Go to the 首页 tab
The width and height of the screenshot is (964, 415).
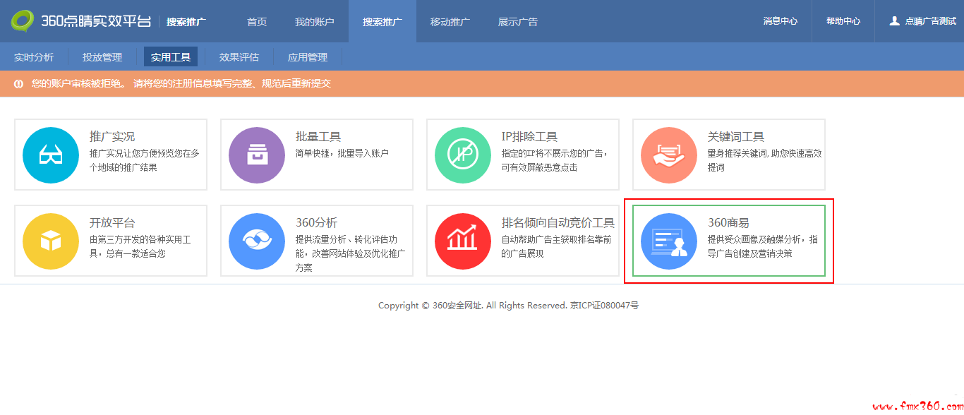[257, 22]
